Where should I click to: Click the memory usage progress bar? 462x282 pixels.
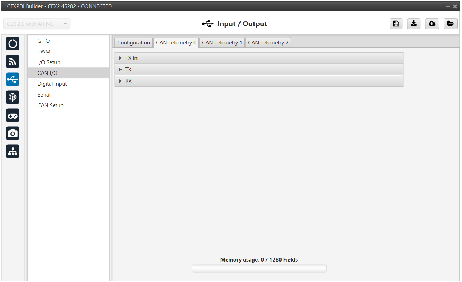[259, 269]
